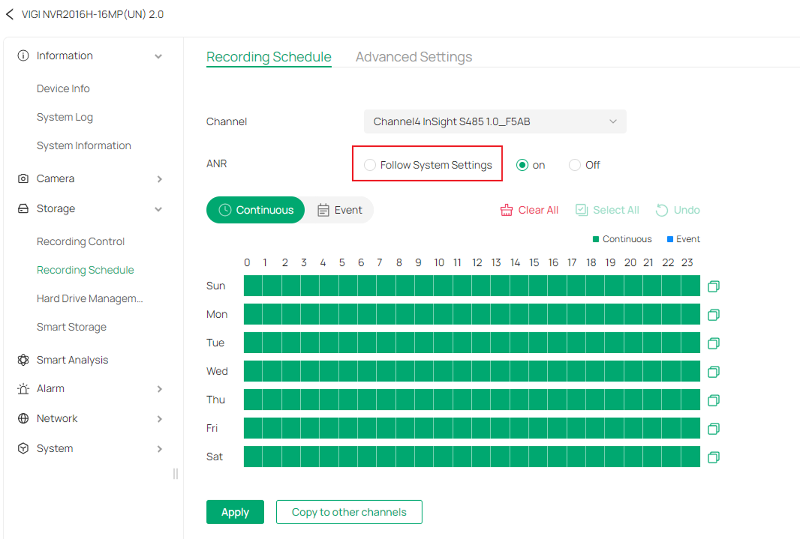800x539 pixels.
Task: Select the ANR on radio button
Action: (x=522, y=165)
